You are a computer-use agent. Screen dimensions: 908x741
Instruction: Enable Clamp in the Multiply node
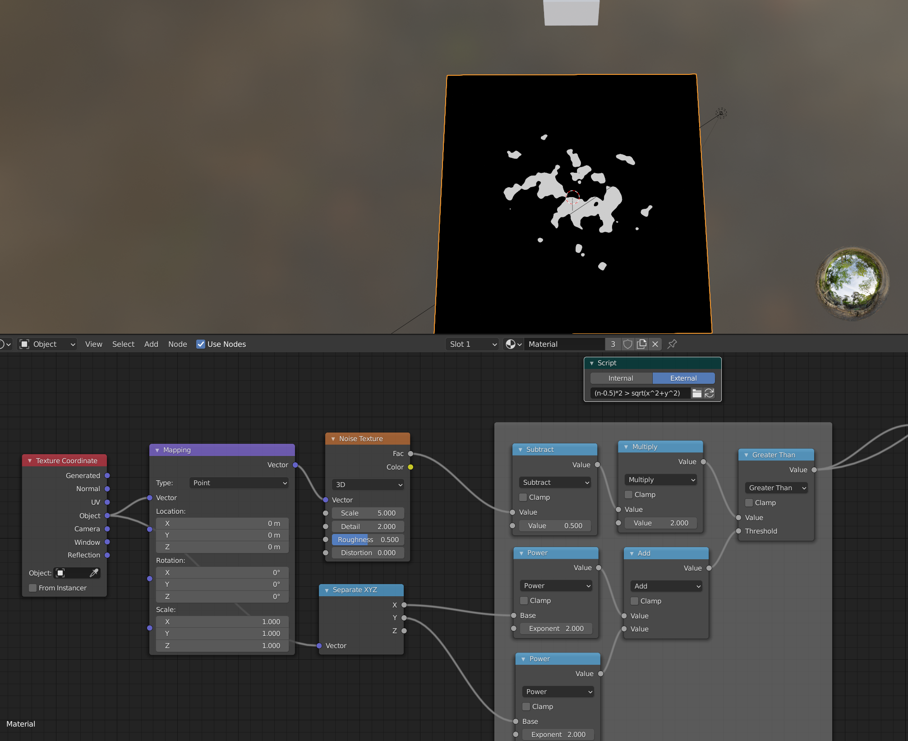click(x=629, y=494)
